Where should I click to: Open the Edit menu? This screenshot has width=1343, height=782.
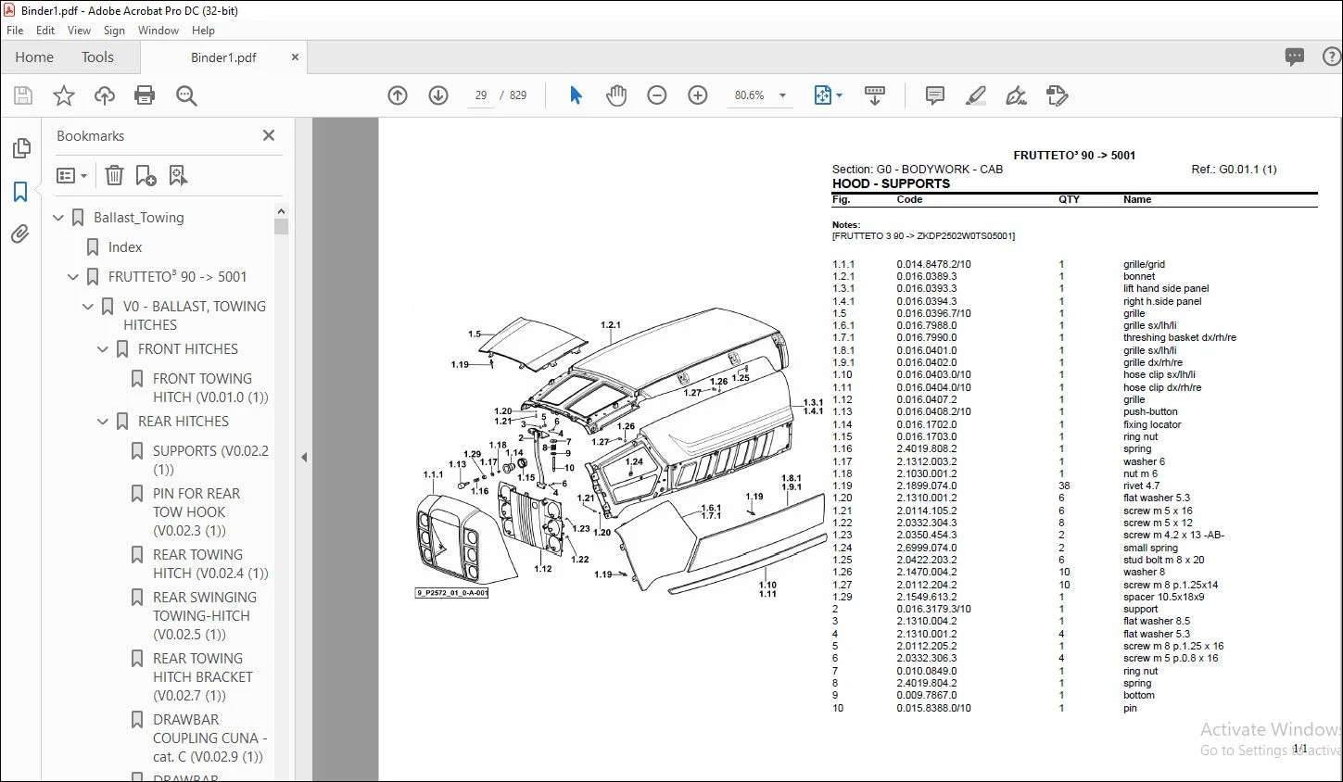pos(45,31)
